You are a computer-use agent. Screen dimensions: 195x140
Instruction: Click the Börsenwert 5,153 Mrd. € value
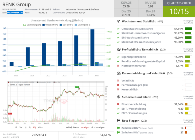click(x=45, y=9)
